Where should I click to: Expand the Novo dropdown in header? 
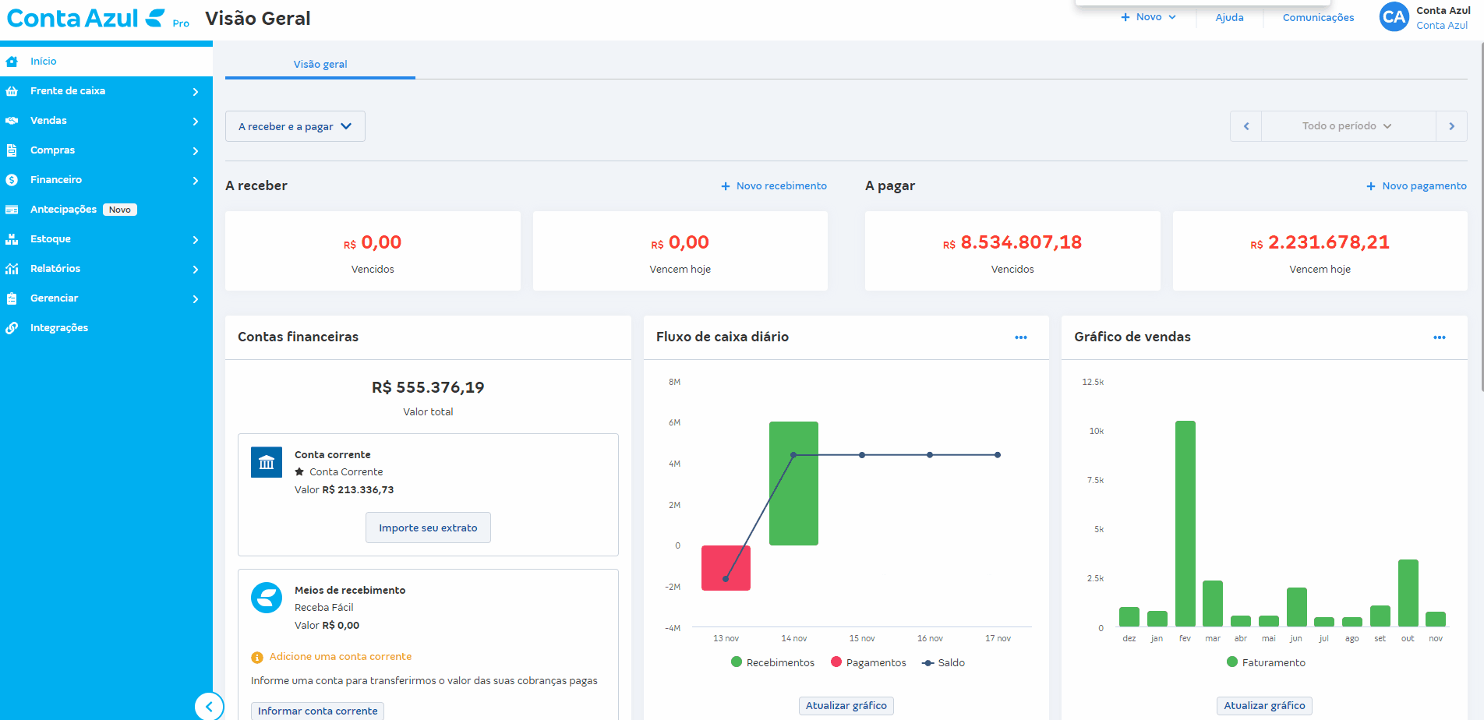(x=1148, y=17)
